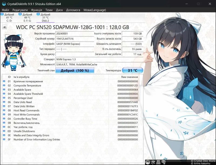Click the host reads value 159 GB
This screenshot has width=216, height=165.
[133, 34]
